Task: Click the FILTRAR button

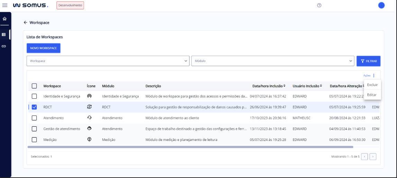Action: 368,61
